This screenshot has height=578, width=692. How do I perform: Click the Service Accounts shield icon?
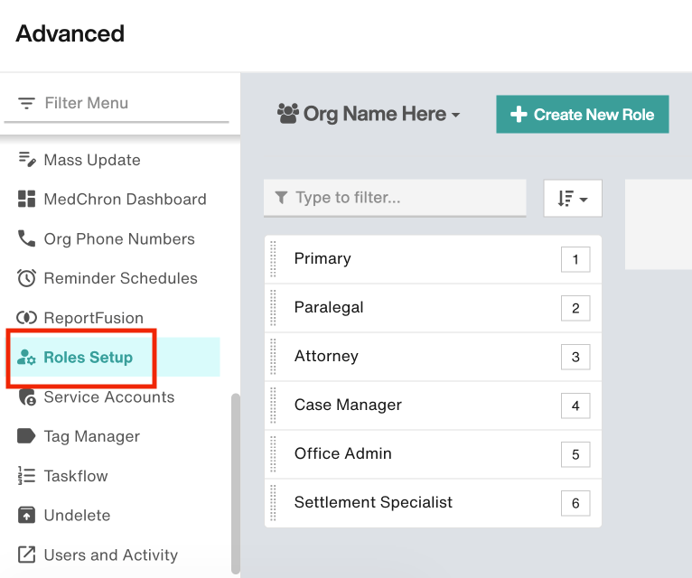tap(27, 397)
